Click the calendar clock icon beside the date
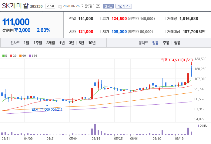Screen dimensions: 211x144 (x=60, y=6)
